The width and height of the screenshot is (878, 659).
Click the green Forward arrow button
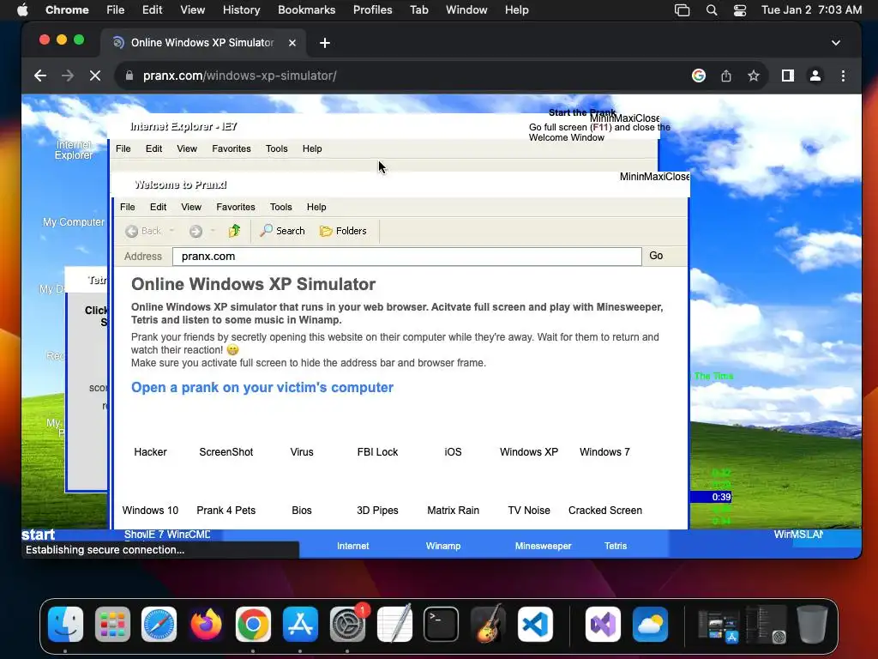[x=195, y=231]
